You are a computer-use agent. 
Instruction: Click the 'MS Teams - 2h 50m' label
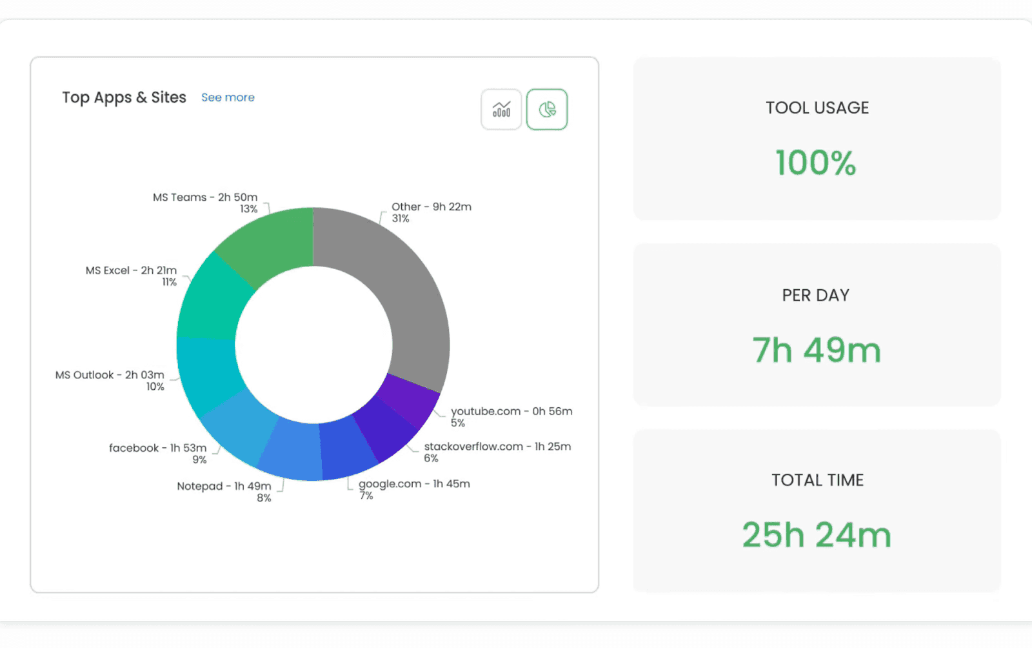205,197
